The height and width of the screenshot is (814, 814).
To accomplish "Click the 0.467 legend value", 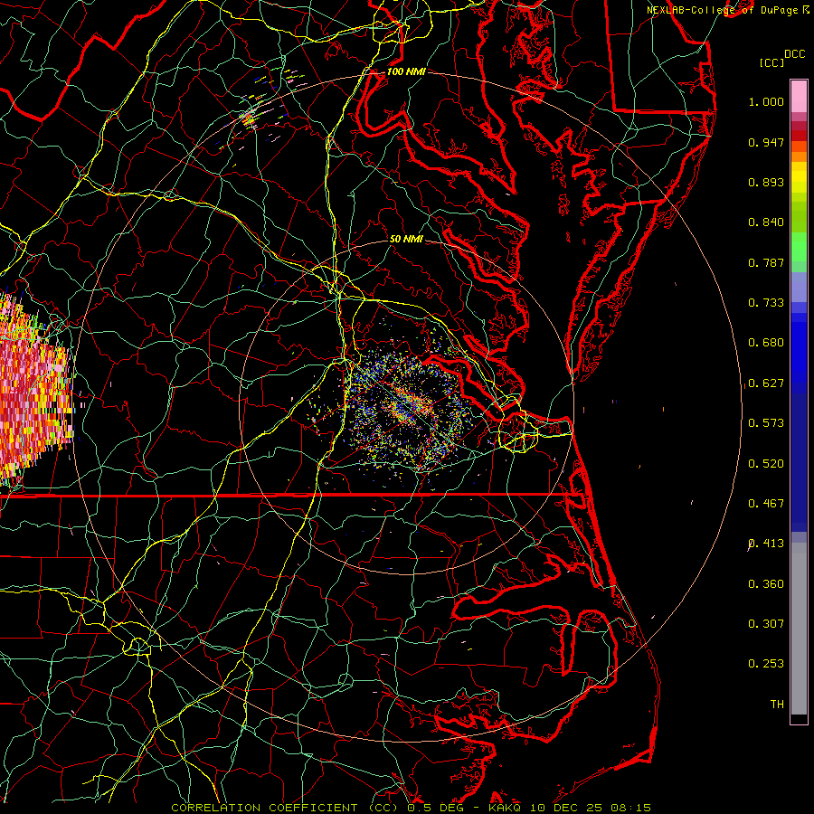I will point(766,504).
